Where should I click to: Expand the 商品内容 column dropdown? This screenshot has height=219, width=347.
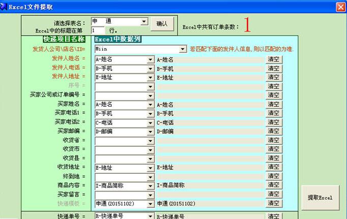tap(150, 186)
